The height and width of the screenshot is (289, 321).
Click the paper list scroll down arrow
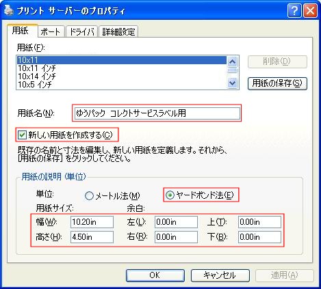(x=233, y=83)
